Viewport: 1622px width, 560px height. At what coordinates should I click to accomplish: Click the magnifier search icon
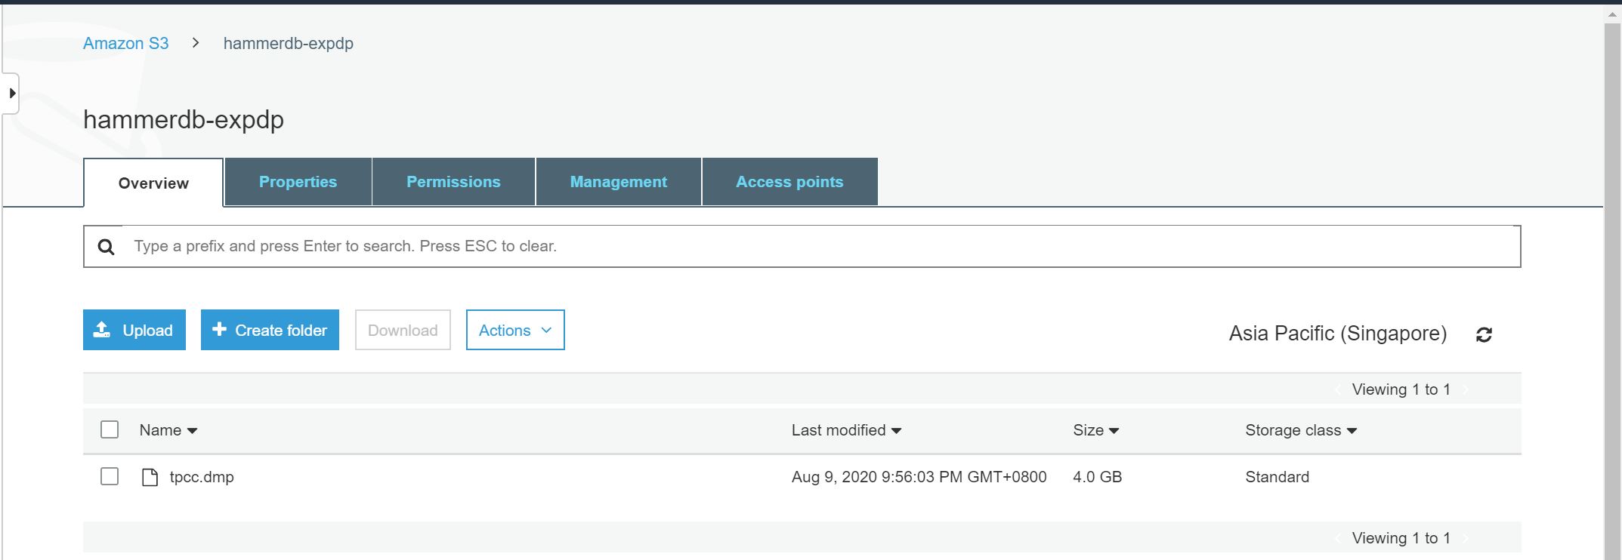(107, 247)
